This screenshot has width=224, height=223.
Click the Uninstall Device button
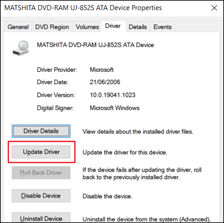[x=41, y=218]
